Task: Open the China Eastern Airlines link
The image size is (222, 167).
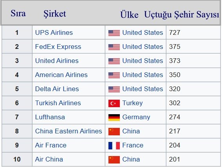Action: pyautogui.click(x=69, y=131)
